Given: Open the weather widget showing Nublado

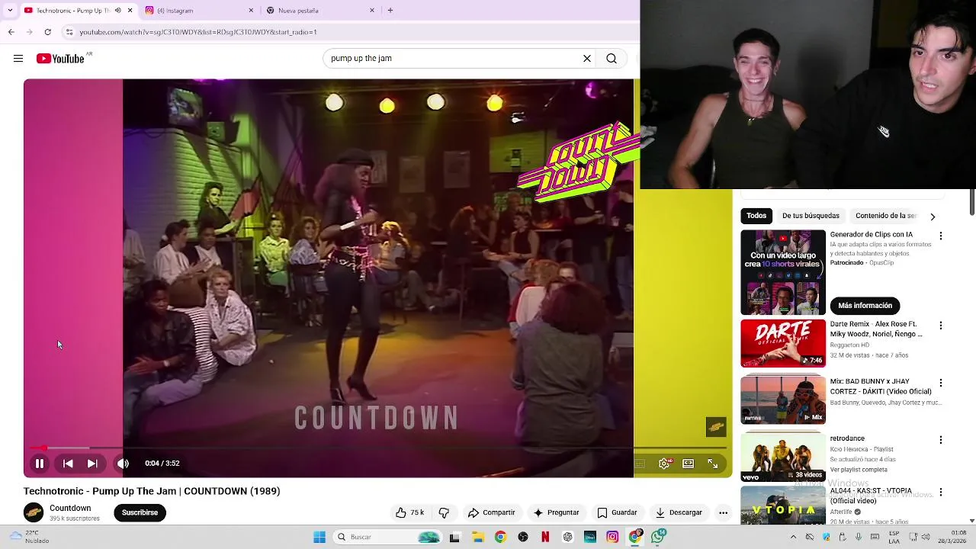Looking at the screenshot, I should (28, 537).
